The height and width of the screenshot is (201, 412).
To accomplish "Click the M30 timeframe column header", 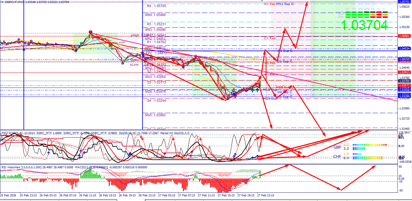I will [367, 9].
